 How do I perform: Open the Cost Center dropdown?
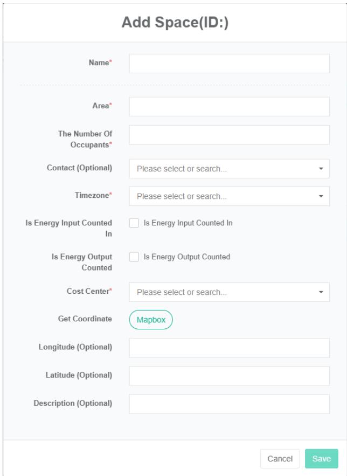tap(224, 292)
